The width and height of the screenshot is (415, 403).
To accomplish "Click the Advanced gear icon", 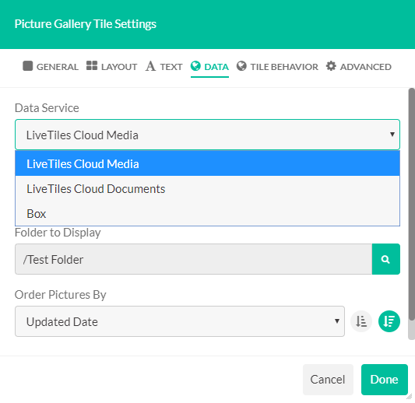I will (x=331, y=66).
